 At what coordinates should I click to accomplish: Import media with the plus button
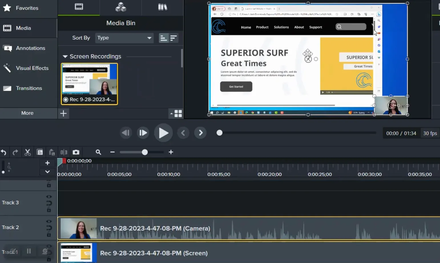coord(63,113)
